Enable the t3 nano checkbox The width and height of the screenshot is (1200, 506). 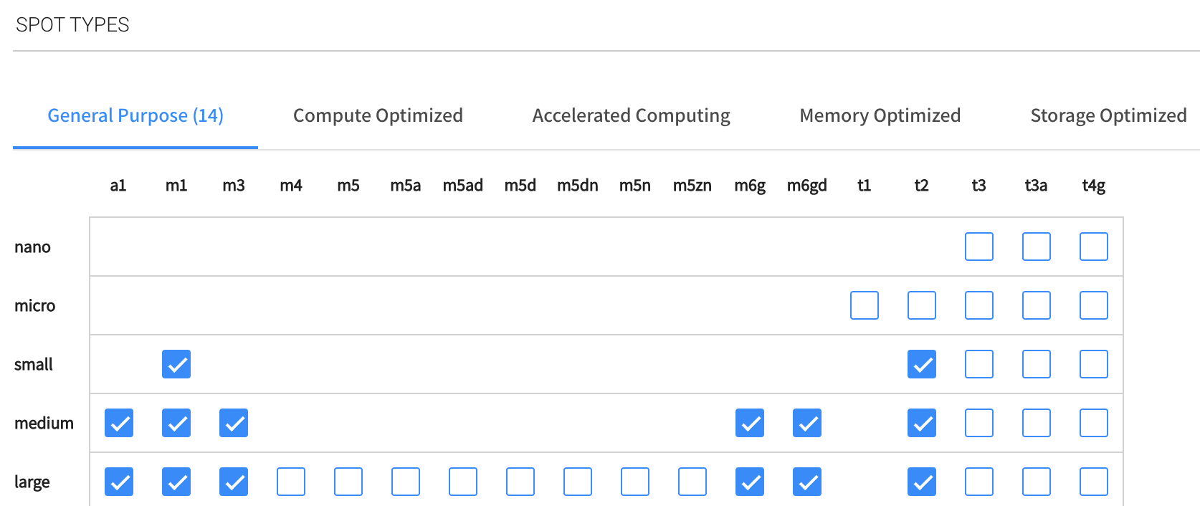(x=979, y=247)
